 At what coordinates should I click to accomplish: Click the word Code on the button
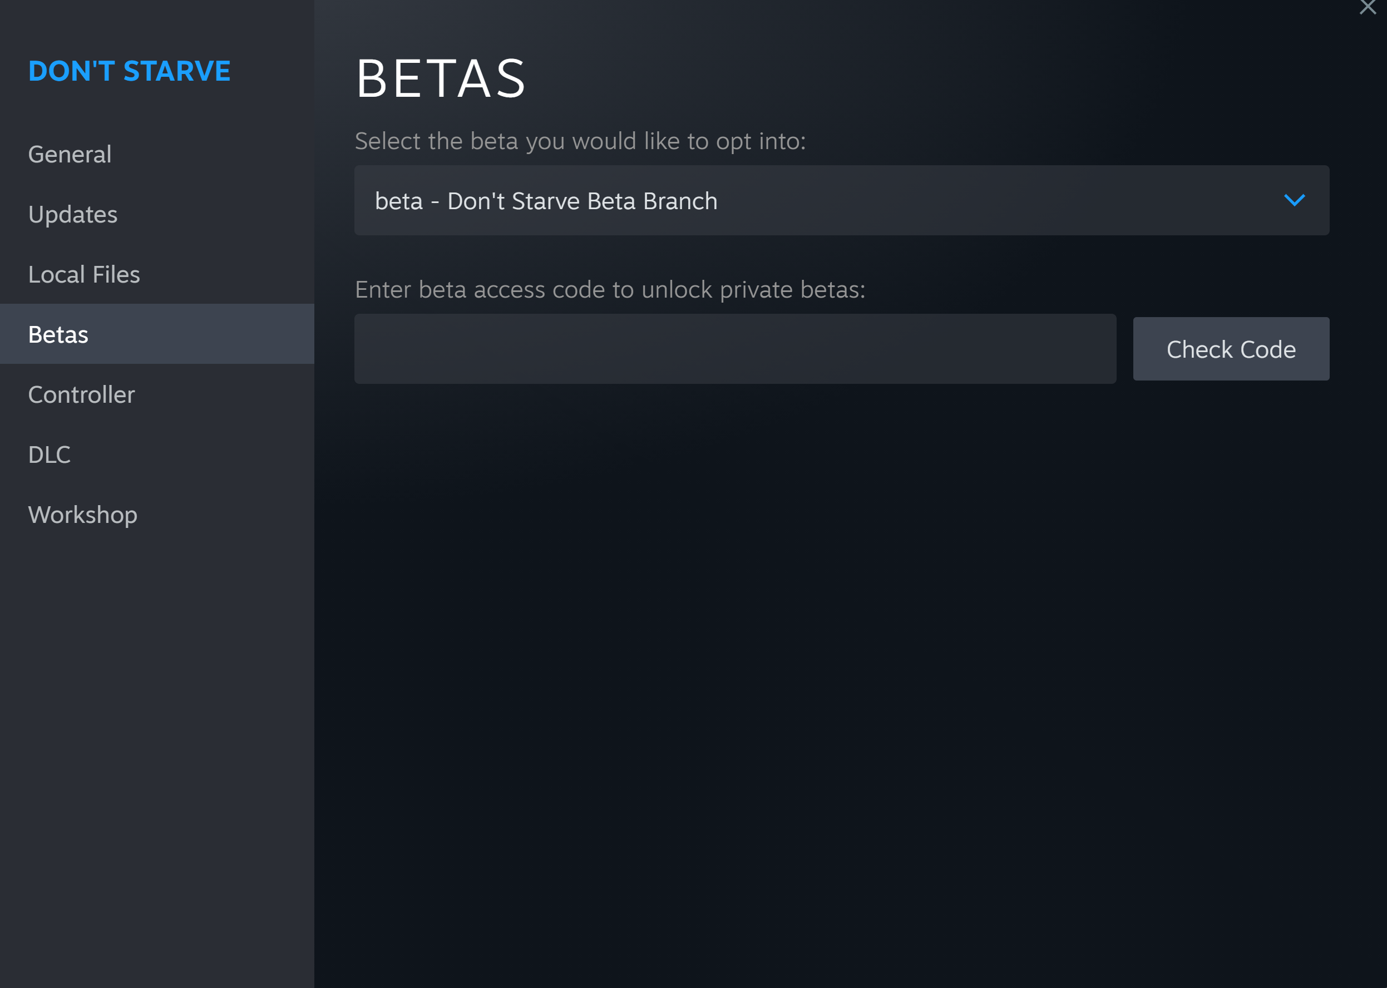coord(1268,350)
